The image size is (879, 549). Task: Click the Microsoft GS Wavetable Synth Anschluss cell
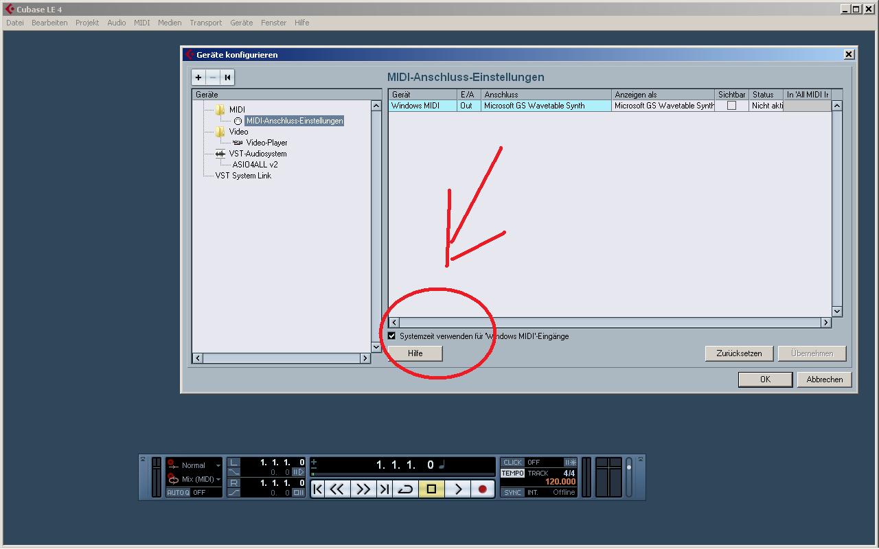tap(546, 106)
